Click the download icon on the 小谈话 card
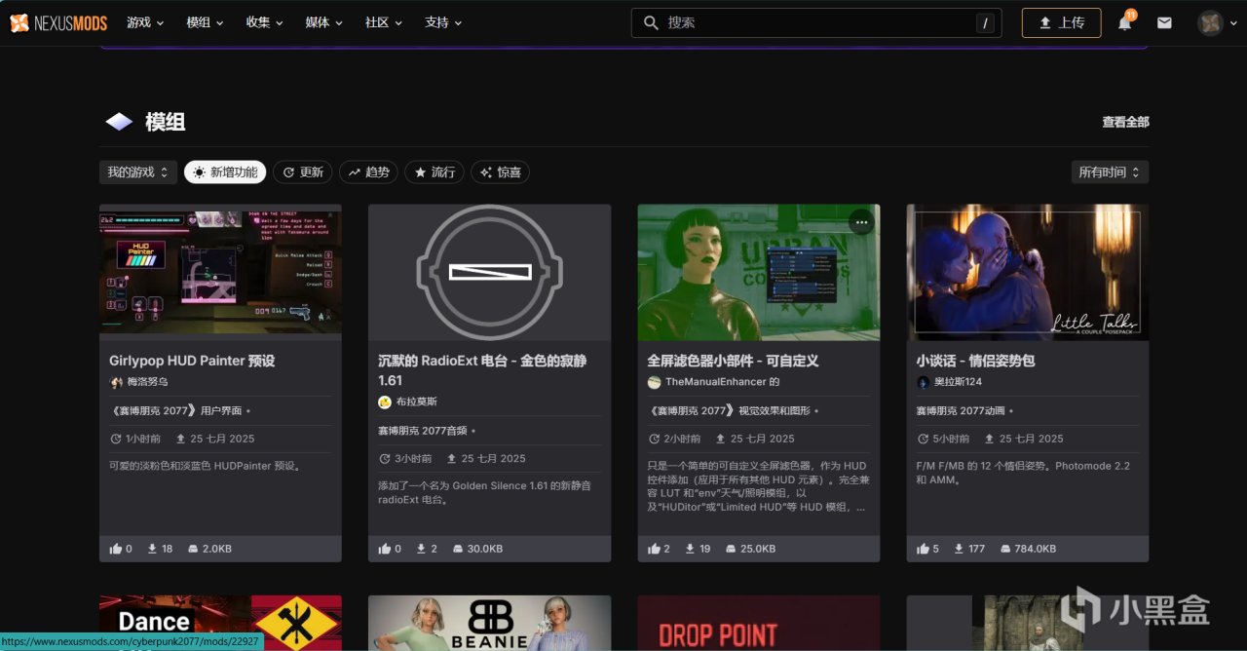 tap(959, 549)
